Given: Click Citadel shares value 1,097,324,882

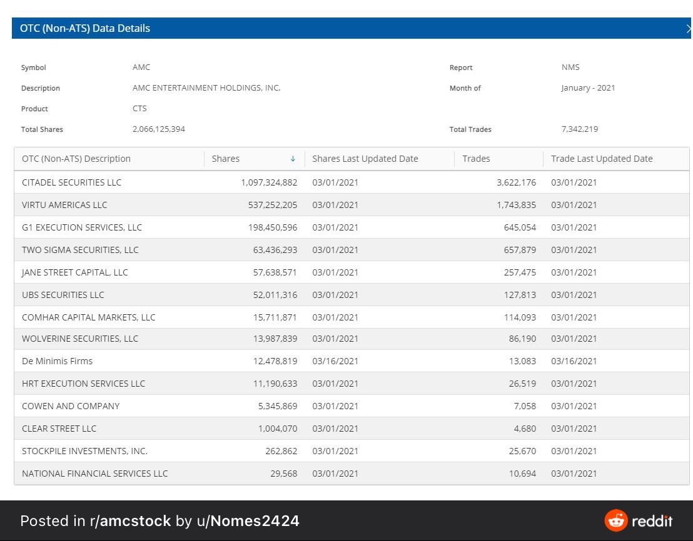Looking at the screenshot, I should click(x=269, y=182).
